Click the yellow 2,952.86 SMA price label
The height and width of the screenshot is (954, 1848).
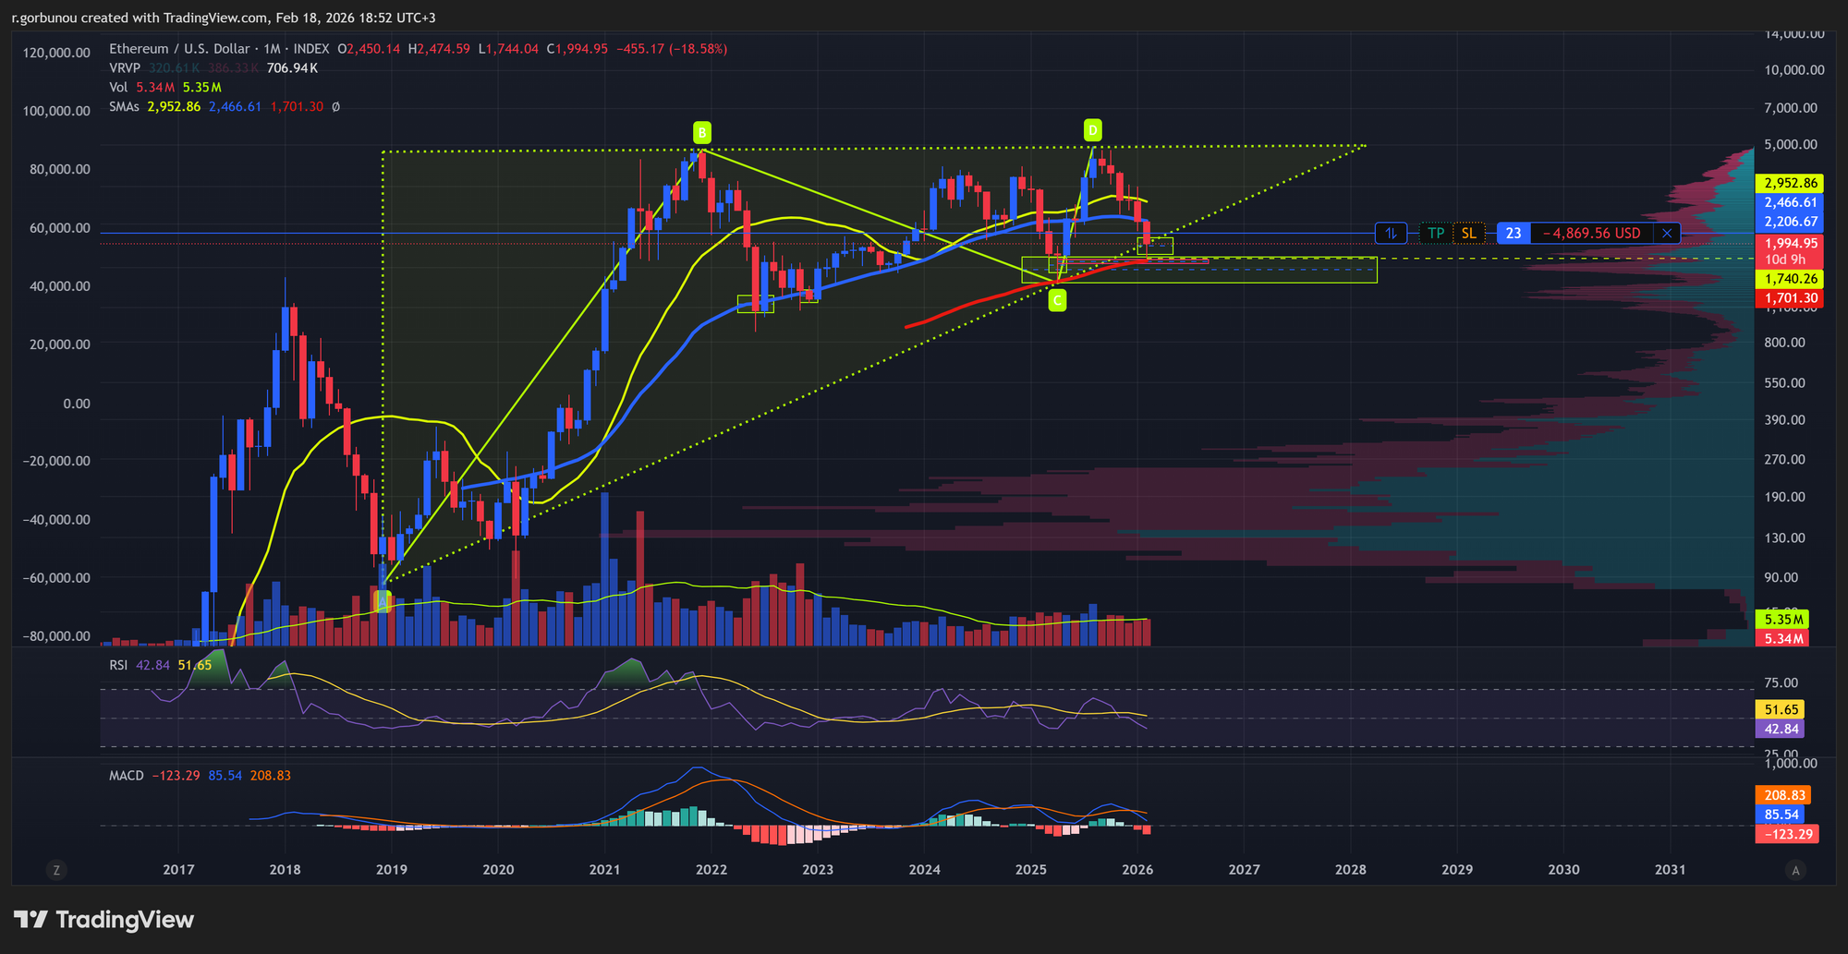(x=1791, y=183)
